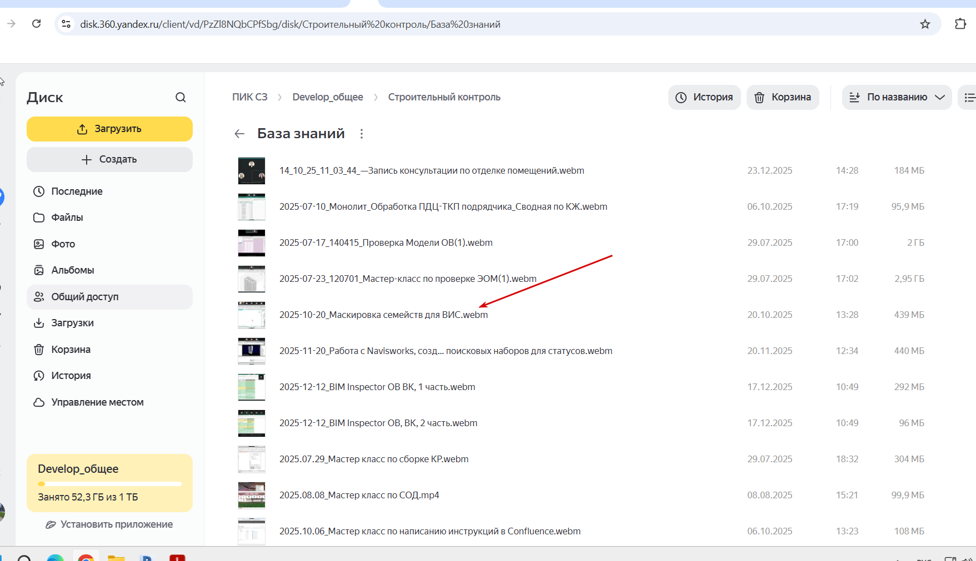The width and height of the screenshot is (976, 561).
Task: Toggle the list view mode icon
Action: pyautogui.click(x=969, y=97)
